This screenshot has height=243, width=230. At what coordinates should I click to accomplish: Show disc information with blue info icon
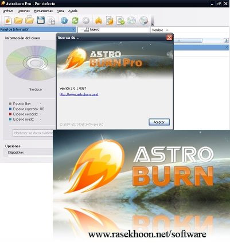click(x=64, y=21)
